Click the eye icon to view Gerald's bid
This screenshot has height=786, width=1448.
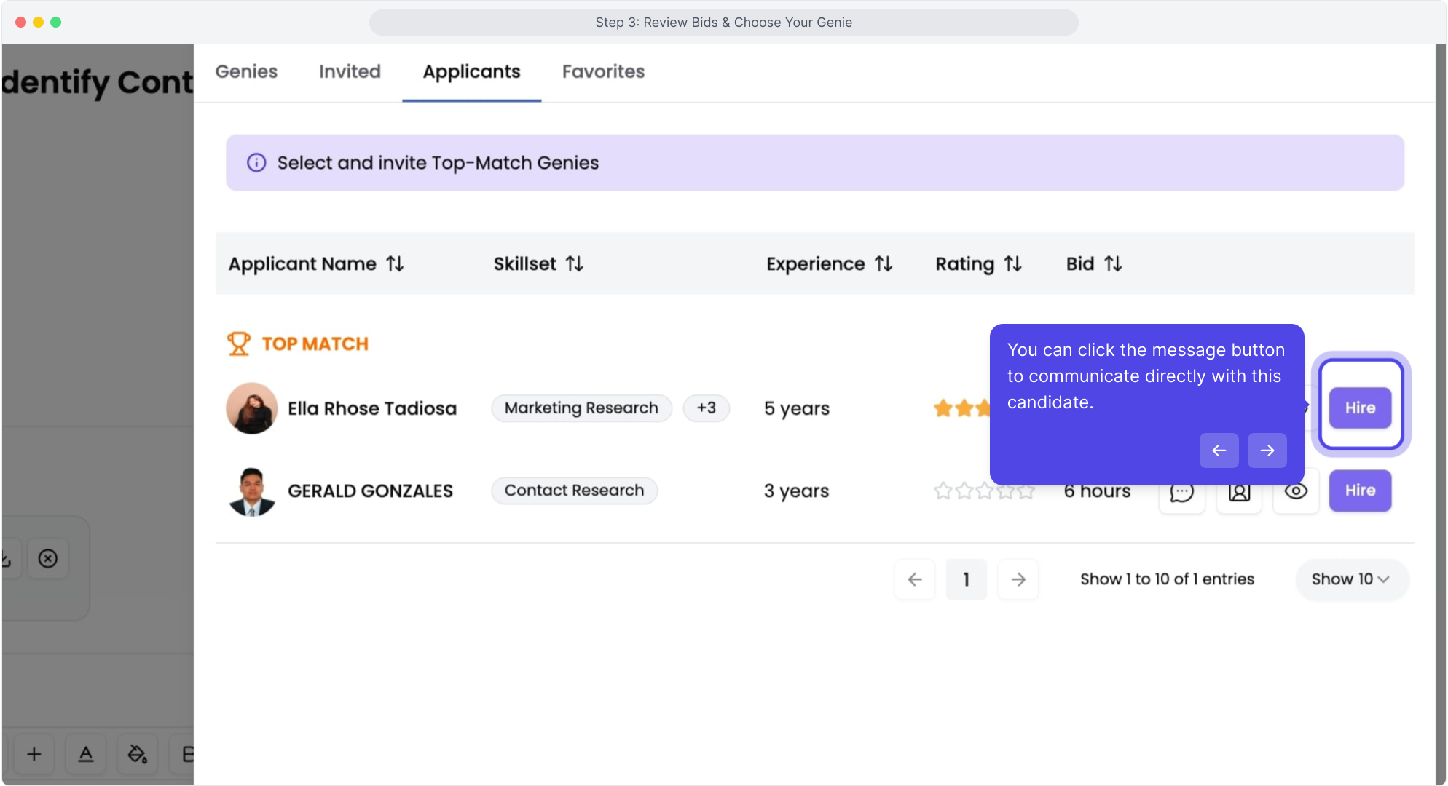pos(1296,492)
